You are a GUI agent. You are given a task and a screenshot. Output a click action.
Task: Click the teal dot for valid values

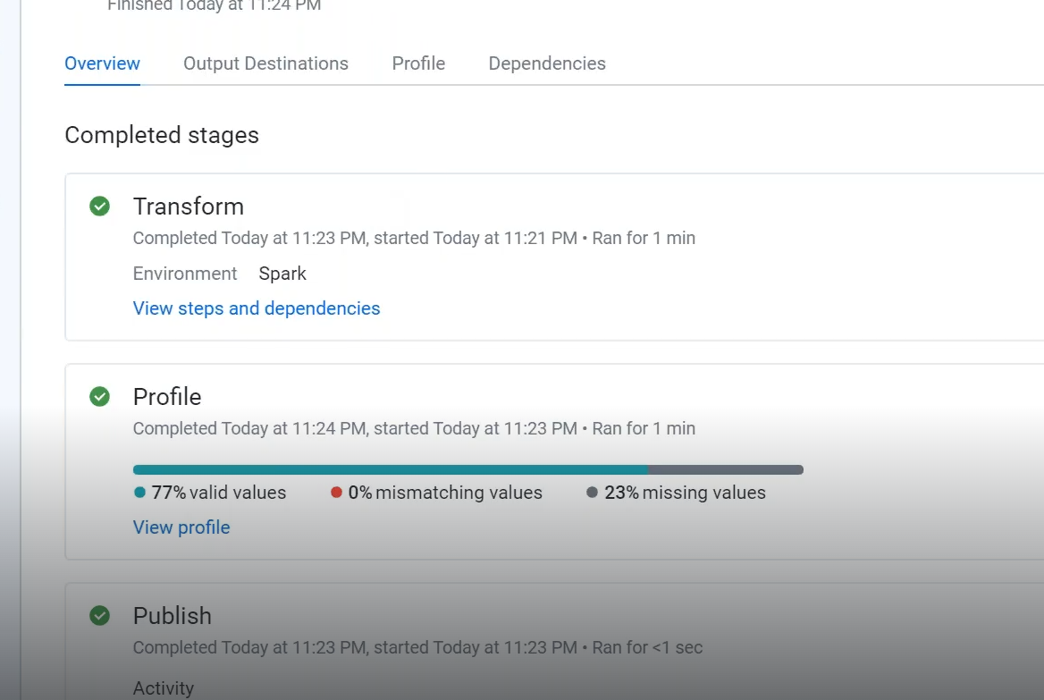[139, 493]
